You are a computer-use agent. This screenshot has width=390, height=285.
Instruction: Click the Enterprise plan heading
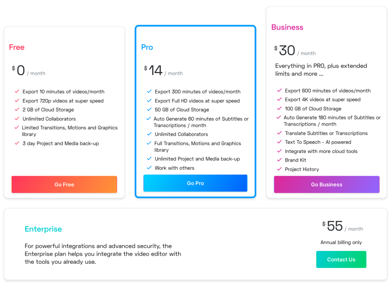pyautogui.click(x=43, y=229)
